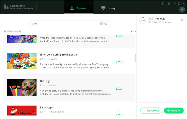Open the hamburger menu icon
This screenshot has height=119, width=187.
tap(169, 3)
